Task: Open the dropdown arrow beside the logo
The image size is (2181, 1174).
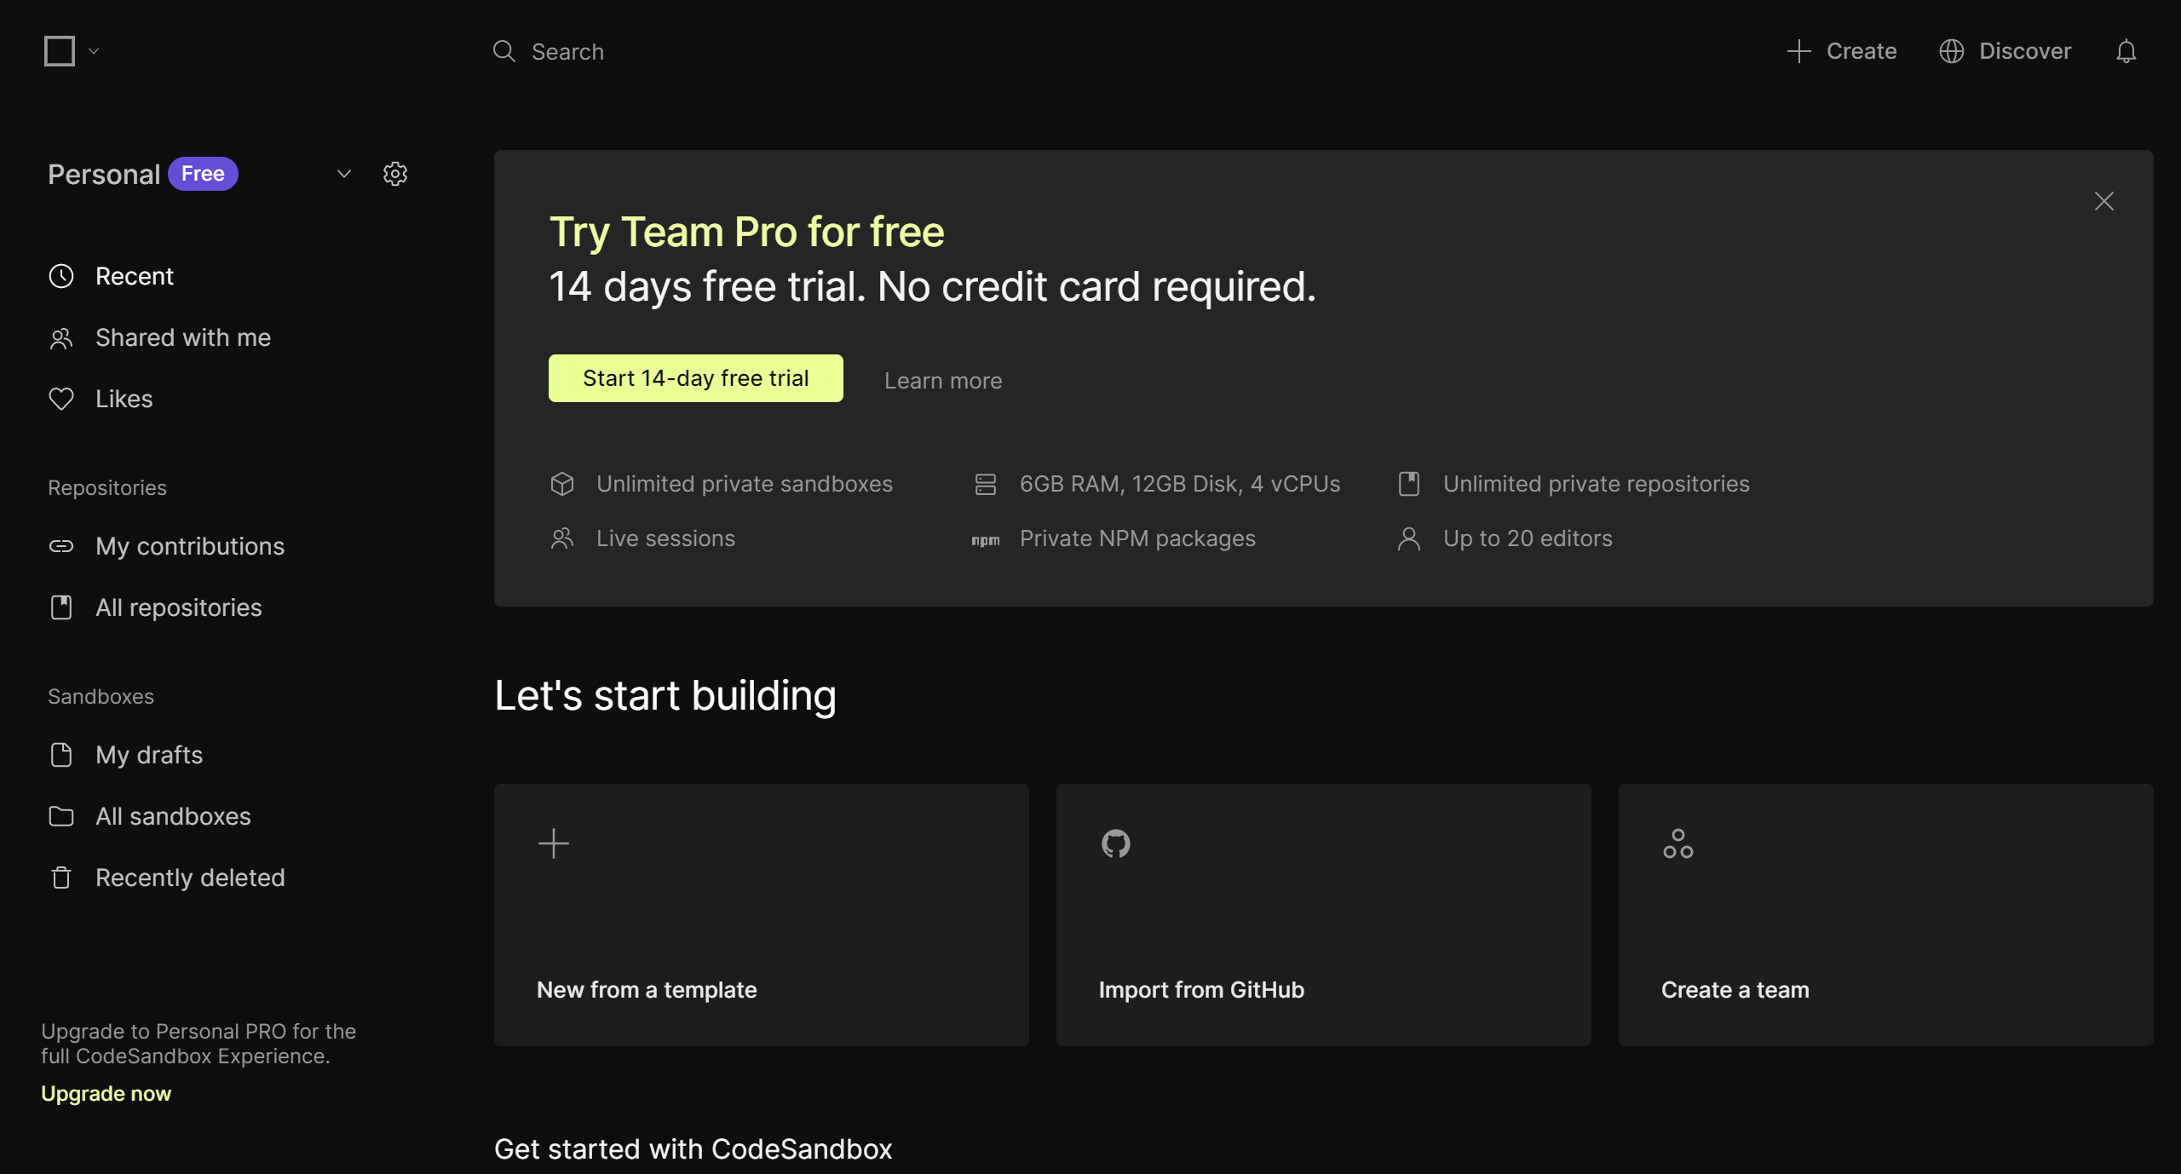Action: pyautogui.click(x=94, y=51)
